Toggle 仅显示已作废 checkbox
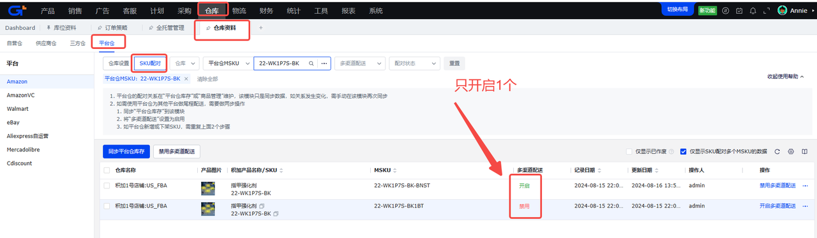The height and width of the screenshot is (238, 817). point(629,151)
